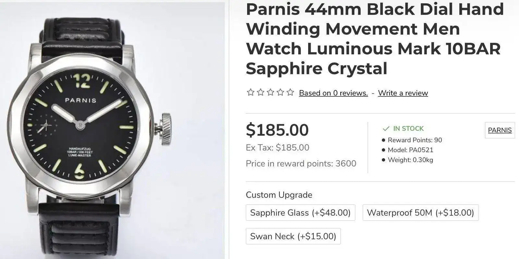
Task: Open the PARNIS brand link
Action: coord(500,130)
